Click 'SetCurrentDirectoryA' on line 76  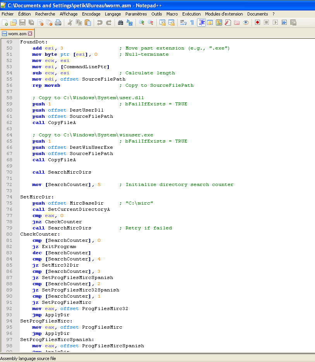pyautogui.click(x=79, y=209)
